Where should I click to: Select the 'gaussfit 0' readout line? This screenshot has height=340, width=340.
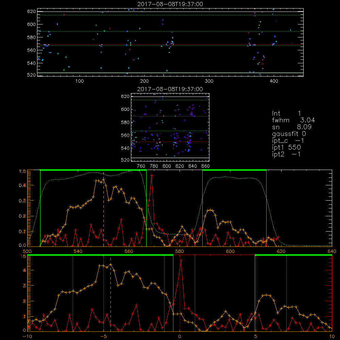click(x=289, y=134)
